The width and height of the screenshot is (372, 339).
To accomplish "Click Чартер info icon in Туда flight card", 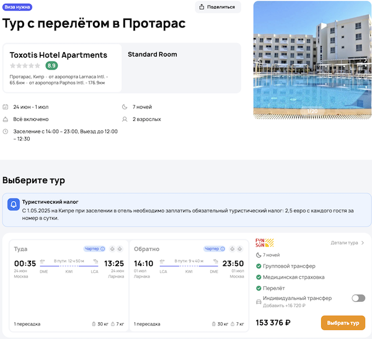I will 102,249.
